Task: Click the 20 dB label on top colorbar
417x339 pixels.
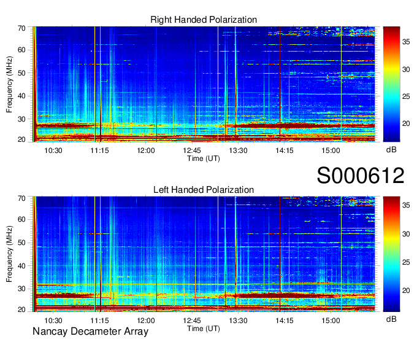Action: point(406,123)
